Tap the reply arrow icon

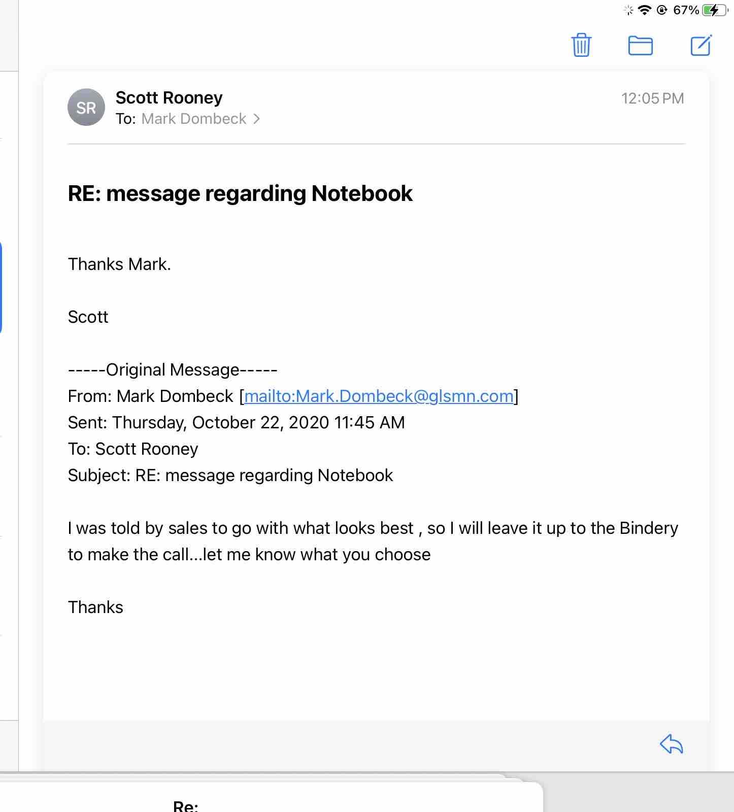[671, 745]
